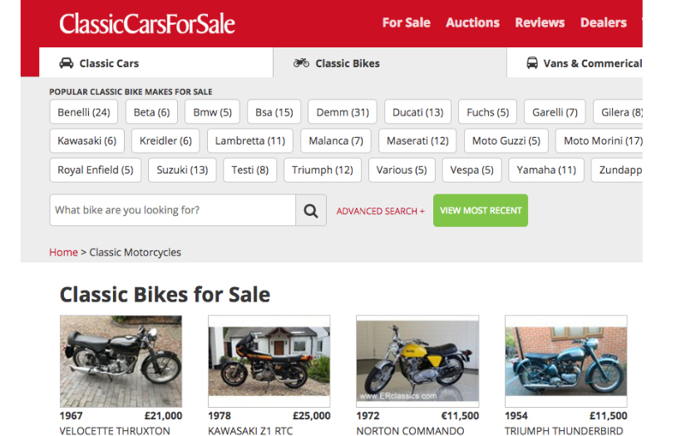Go to Home breadcrumb link
The image size is (686, 436).
63,252
